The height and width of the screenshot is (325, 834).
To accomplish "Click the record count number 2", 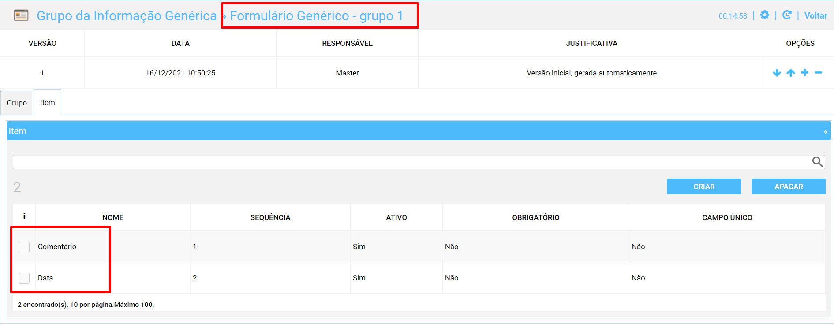I will pyautogui.click(x=17, y=187).
